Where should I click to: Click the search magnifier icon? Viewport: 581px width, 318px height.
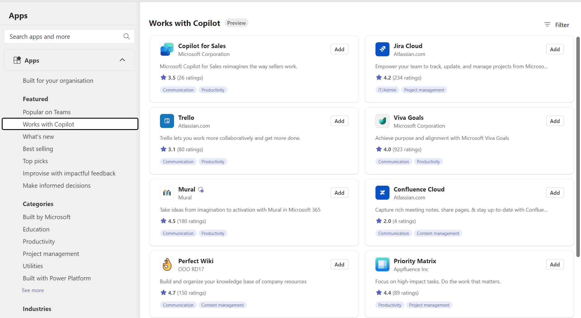(x=126, y=36)
